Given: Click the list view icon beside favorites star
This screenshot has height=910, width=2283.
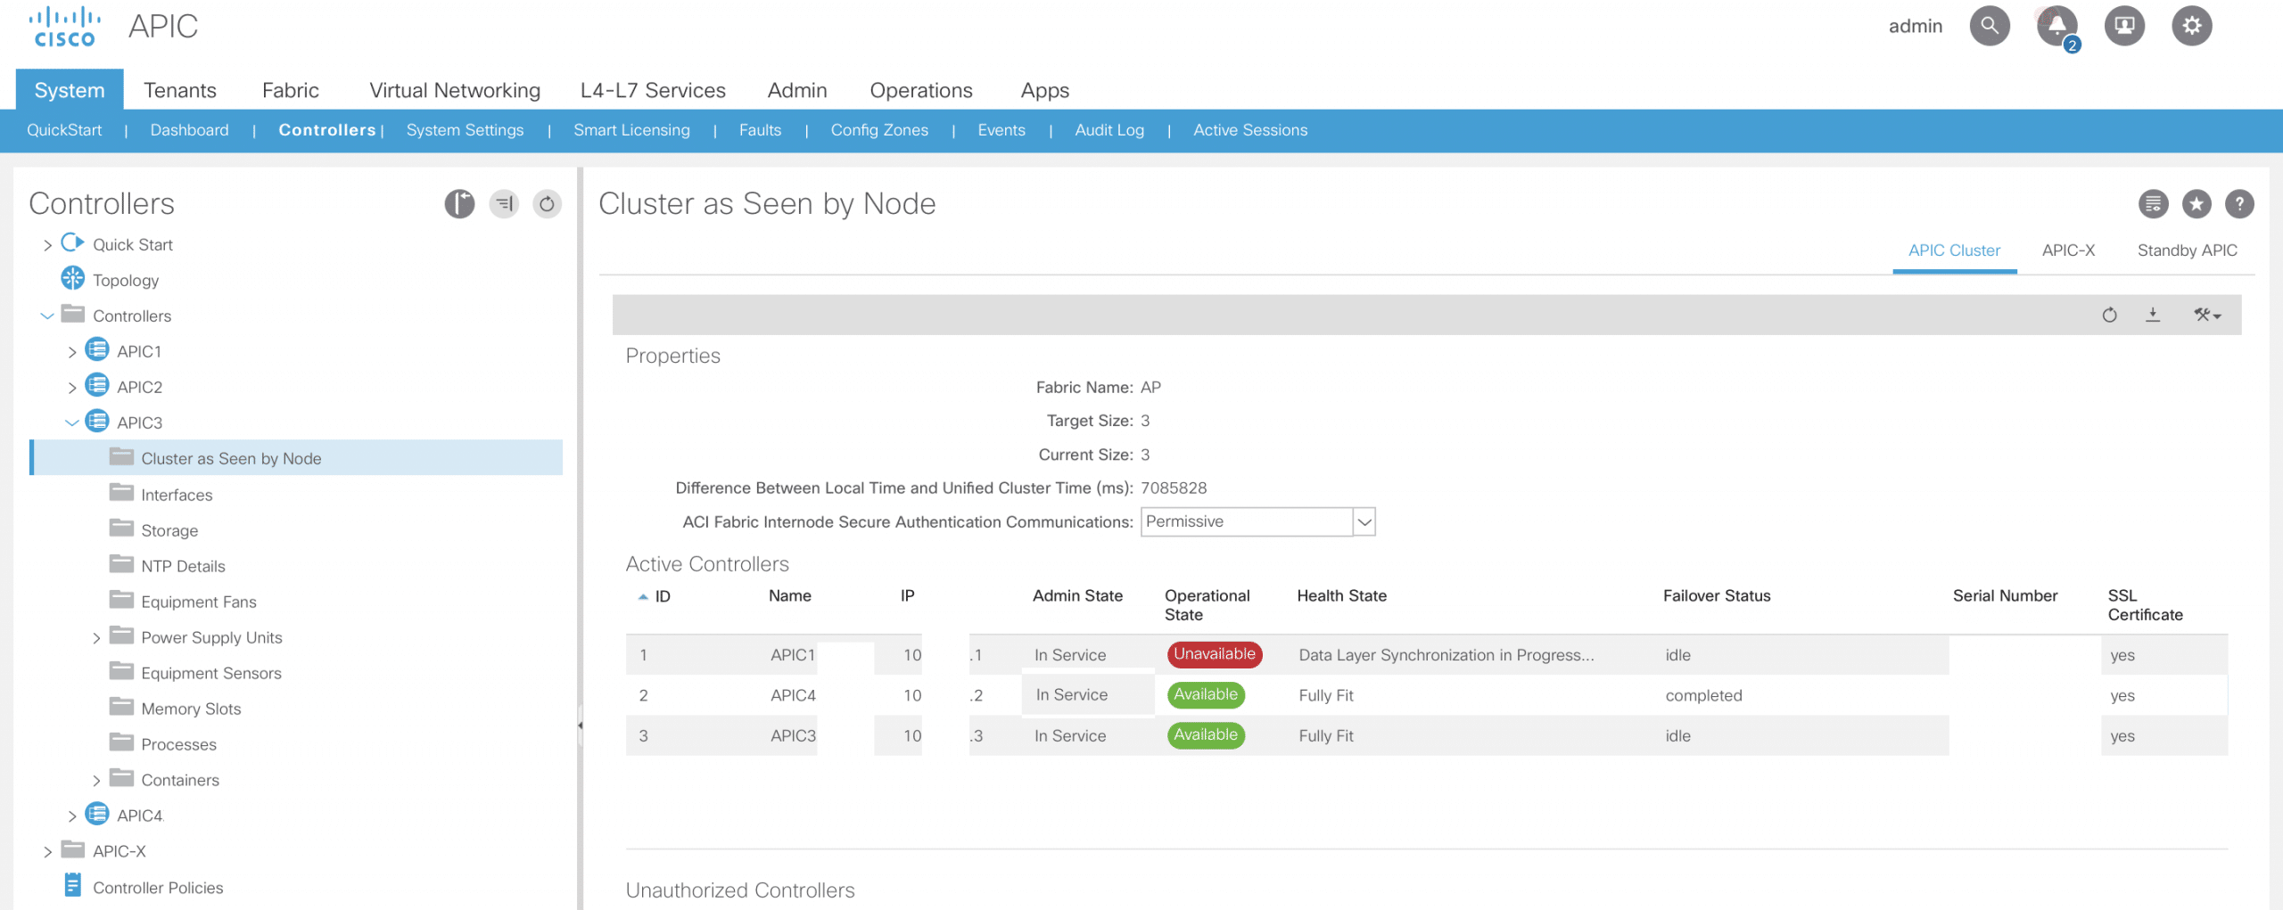Looking at the screenshot, I should (x=2154, y=204).
